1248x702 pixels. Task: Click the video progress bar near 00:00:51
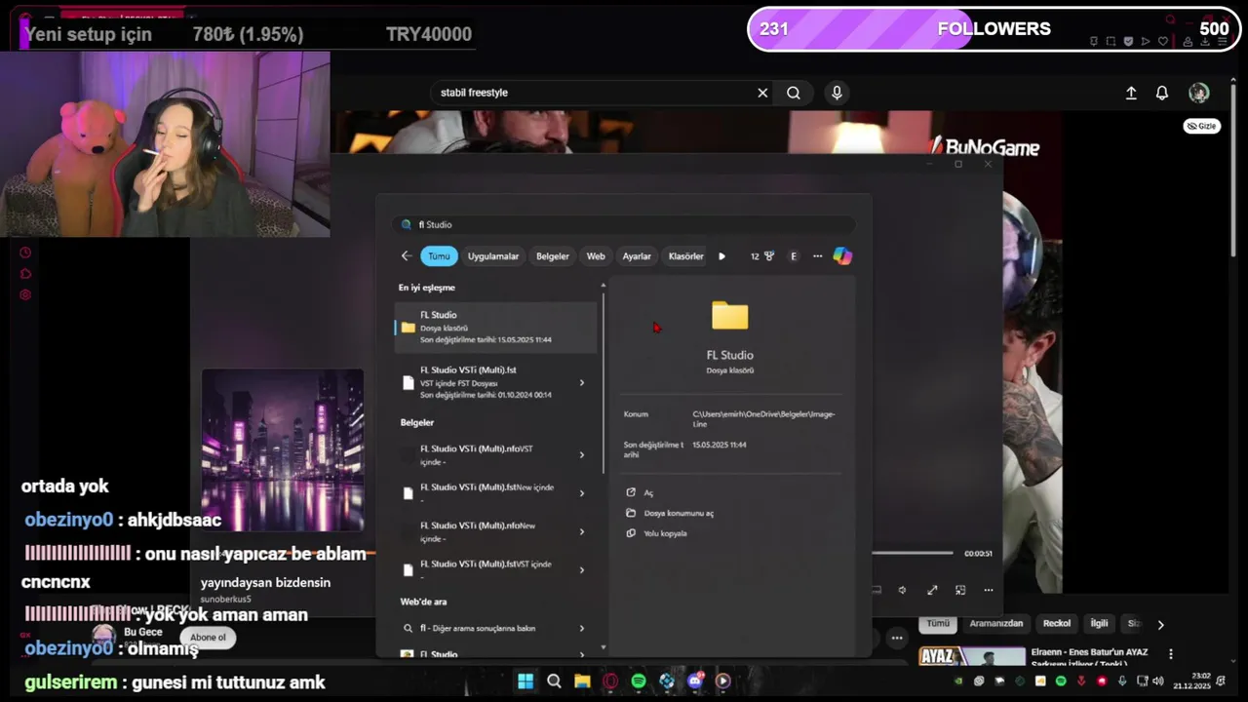912,553
